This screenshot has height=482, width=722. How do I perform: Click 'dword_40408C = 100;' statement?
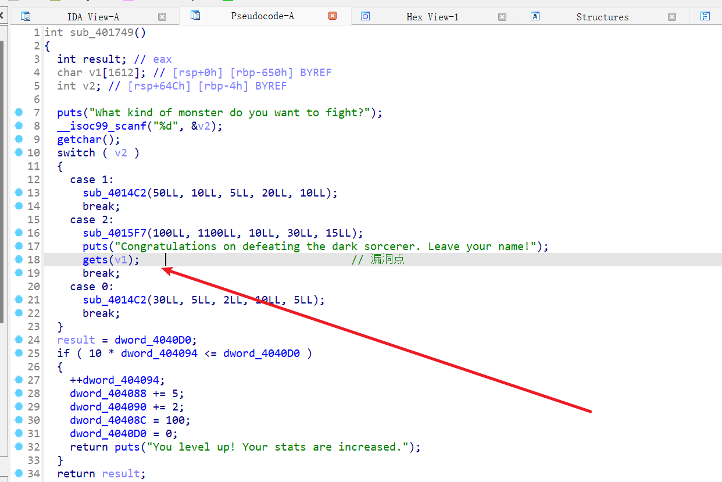[x=130, y=420]
